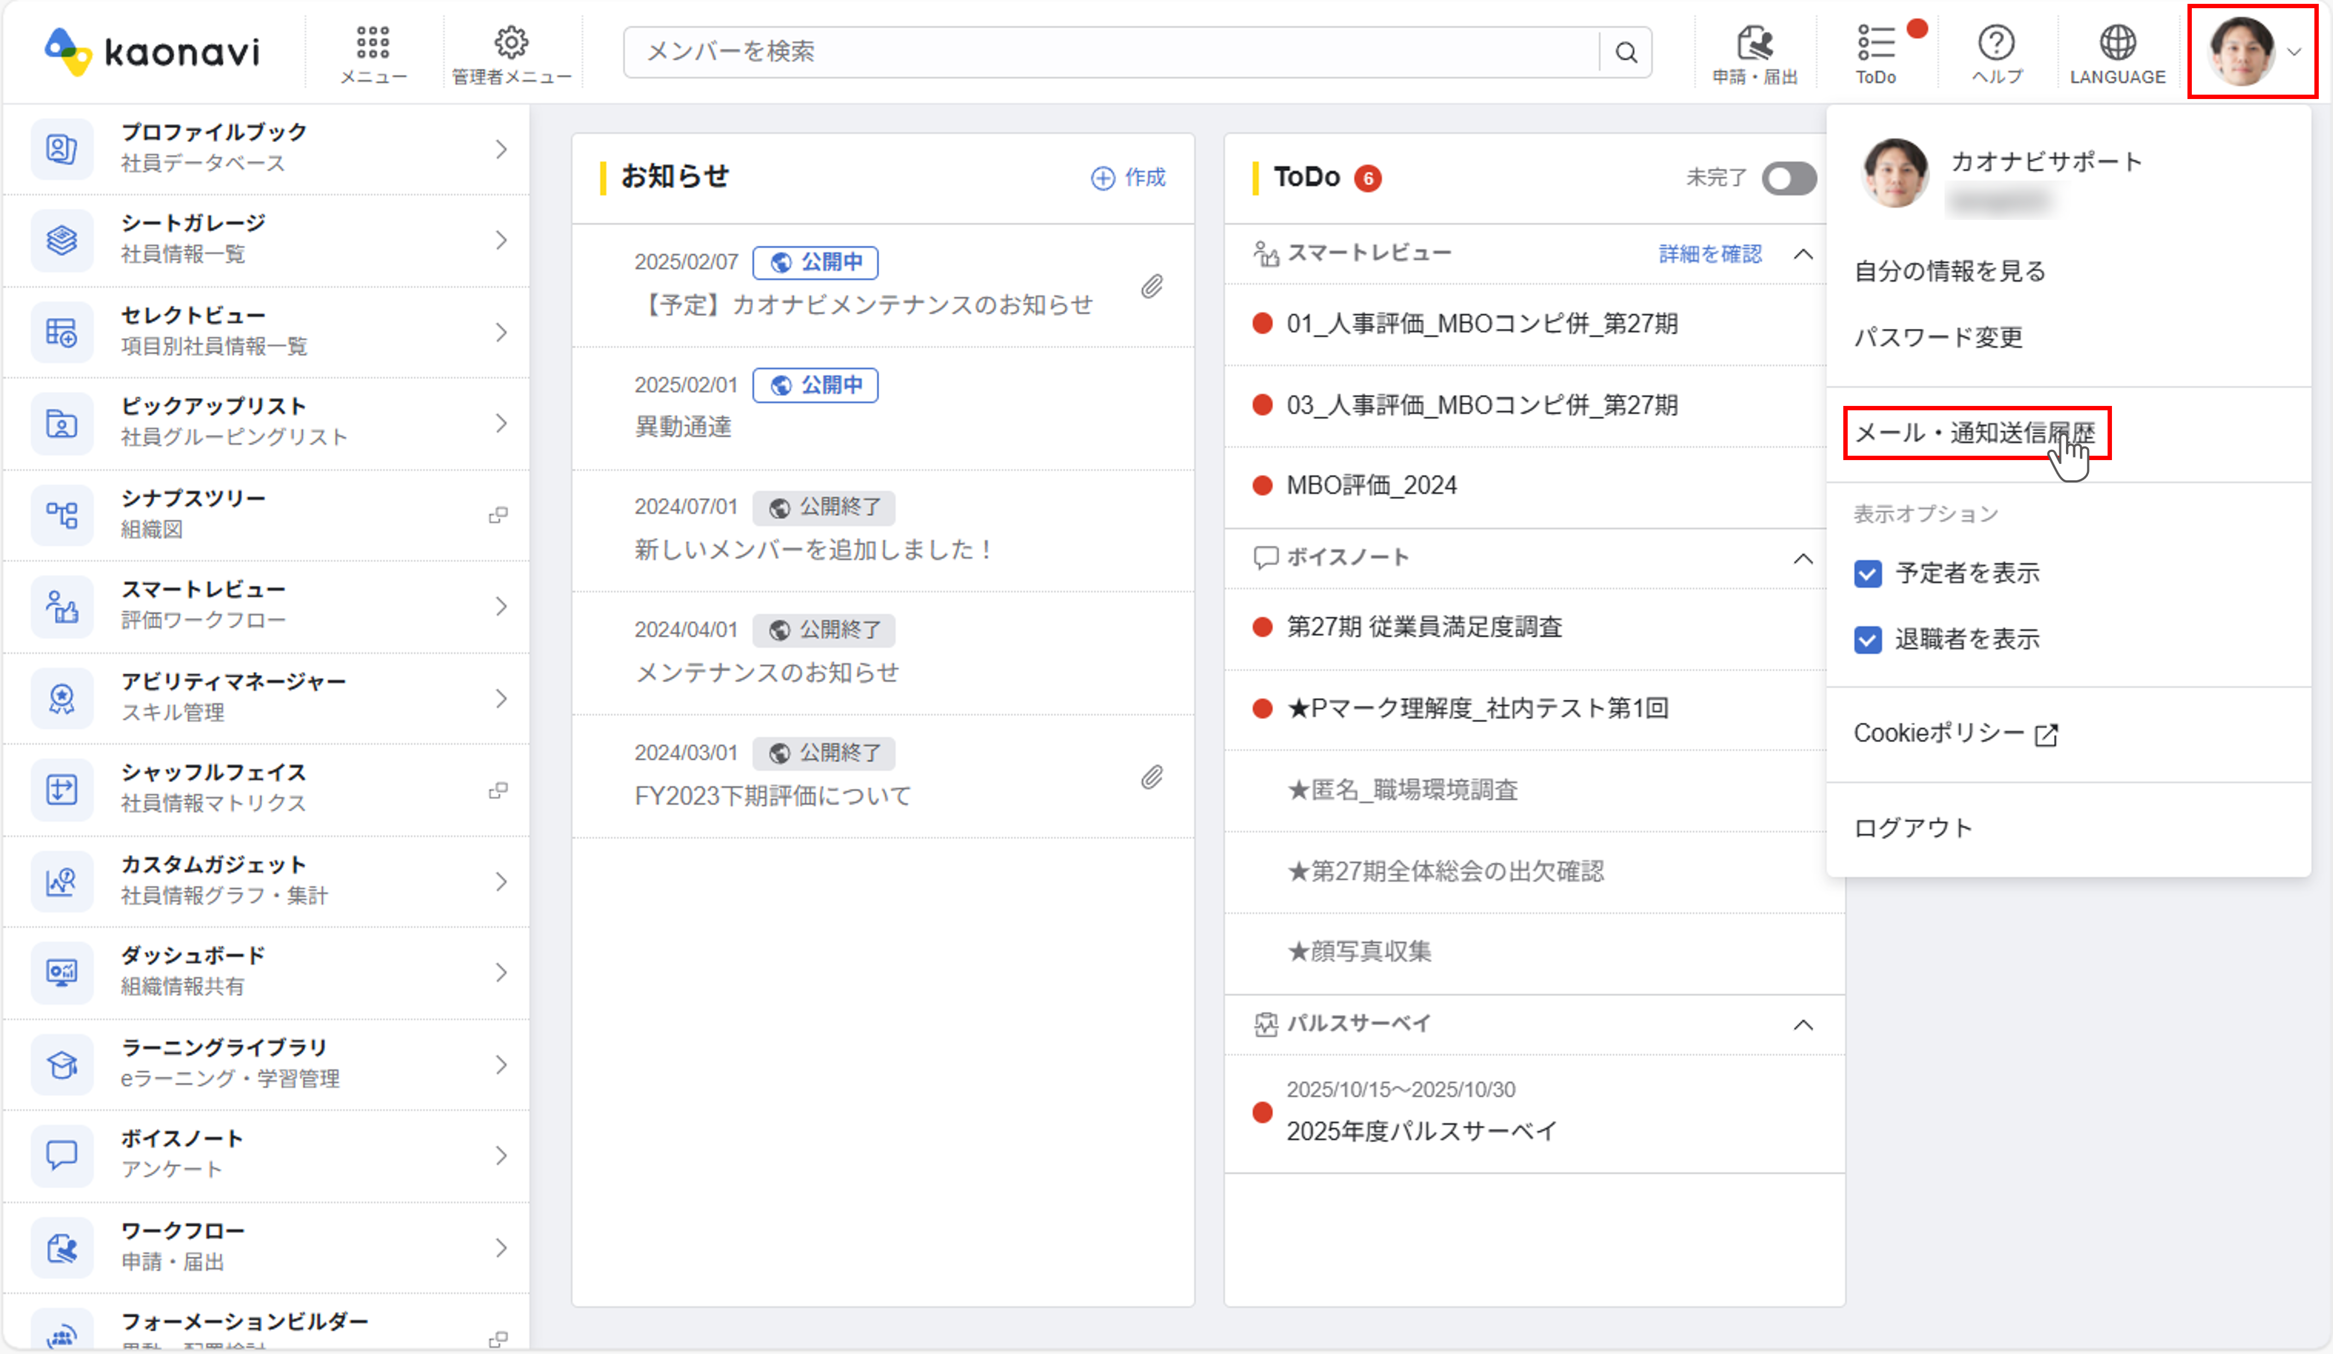2333x1354 pixels.
Task: Uncheck 退職者を表示 checkbox
Action: (1867, 640)
